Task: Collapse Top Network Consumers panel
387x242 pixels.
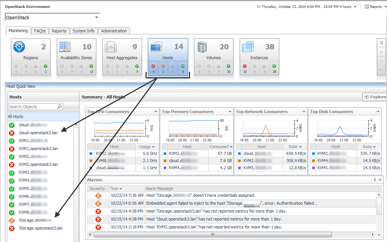Action: click(304, 112)
